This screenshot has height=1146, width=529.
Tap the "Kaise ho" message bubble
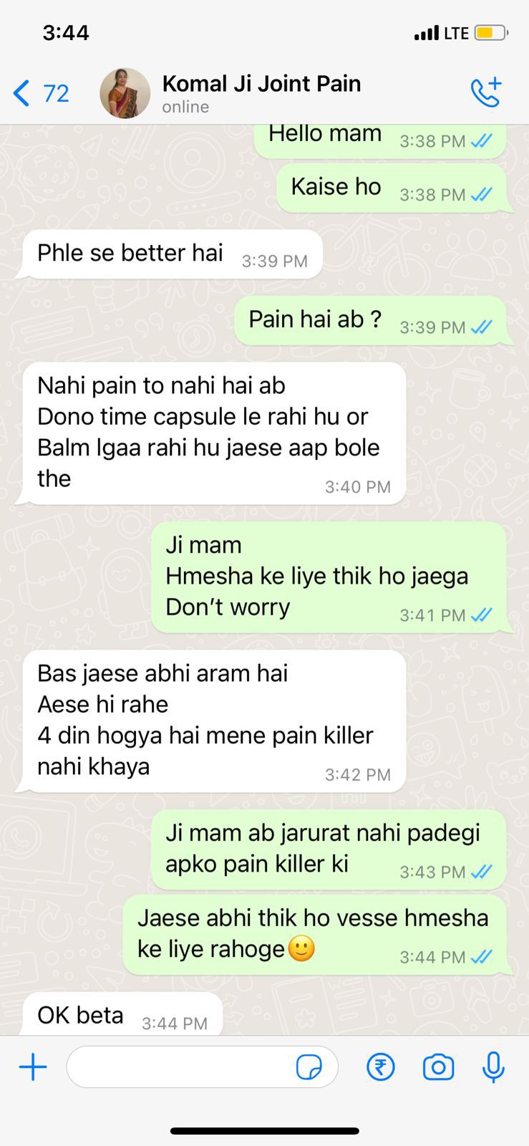[393, 188]
